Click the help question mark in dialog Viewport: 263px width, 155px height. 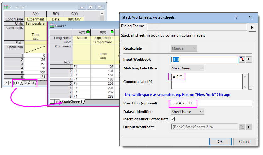click(x=236, y=17)
